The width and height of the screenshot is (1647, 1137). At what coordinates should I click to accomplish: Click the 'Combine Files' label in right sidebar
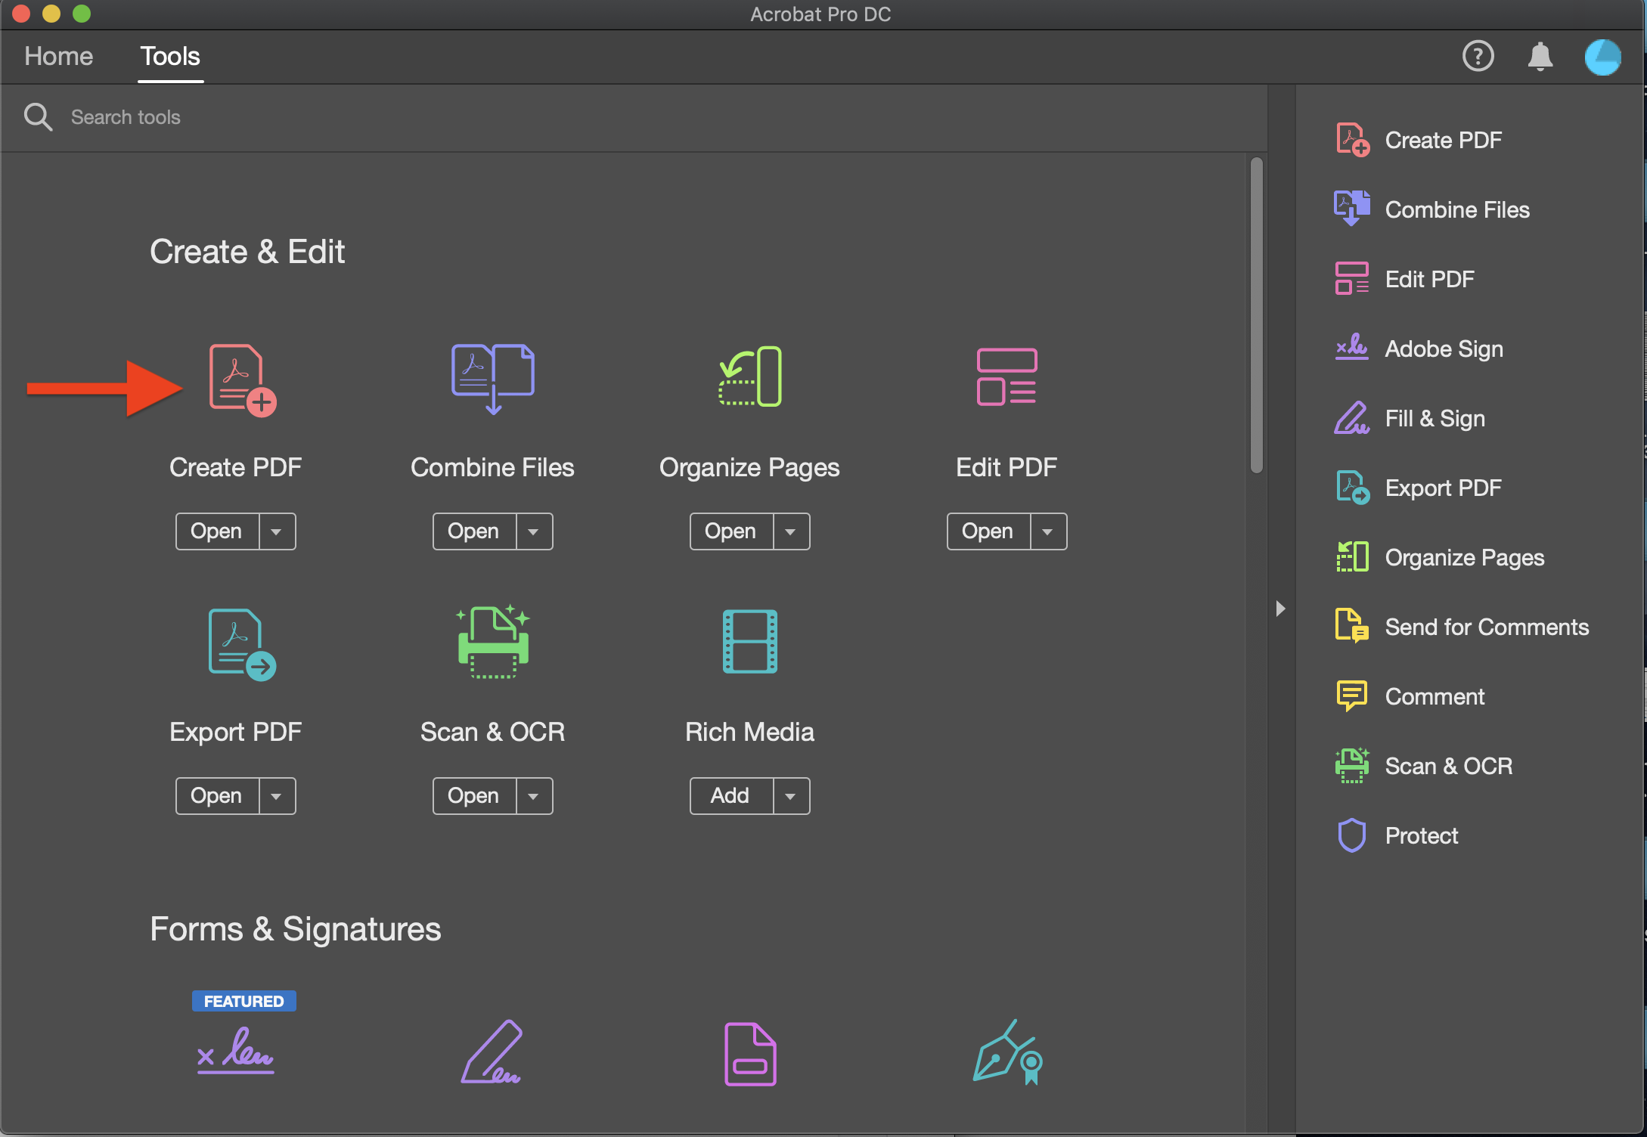1457,209
